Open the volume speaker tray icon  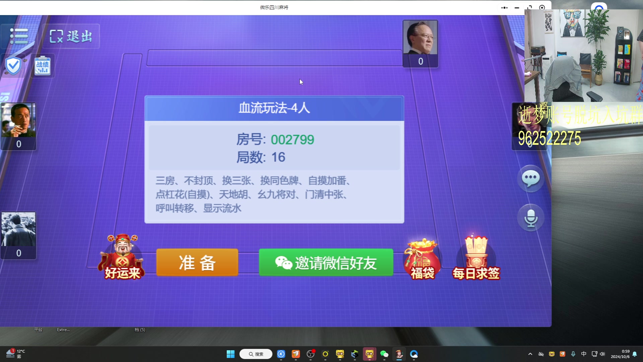(x=602, y=354)
